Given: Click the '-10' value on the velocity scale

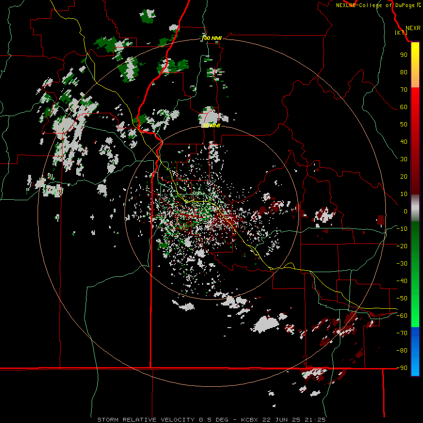Looking at the screenshot, I should [402, 229].
